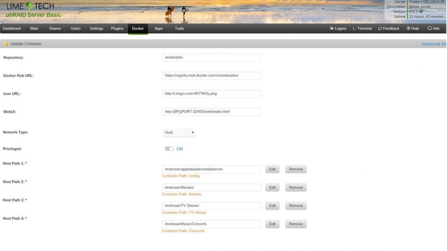Remove the Music/Concerts host path
Viewport: 447px width, 251px height.
click(x=296, y=224)
